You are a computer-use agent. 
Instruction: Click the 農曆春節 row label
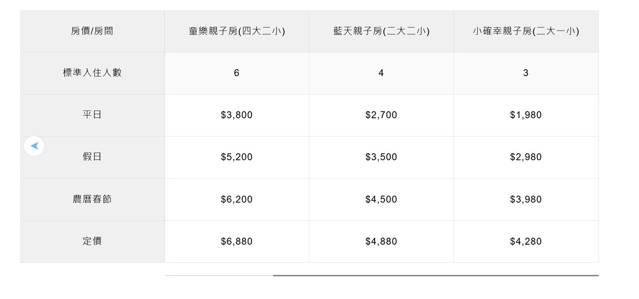pos(92,199)
